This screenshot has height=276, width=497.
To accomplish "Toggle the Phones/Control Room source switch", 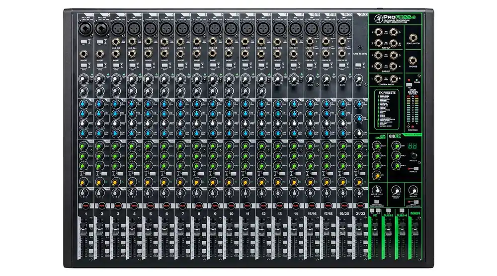I will [377, 202].
